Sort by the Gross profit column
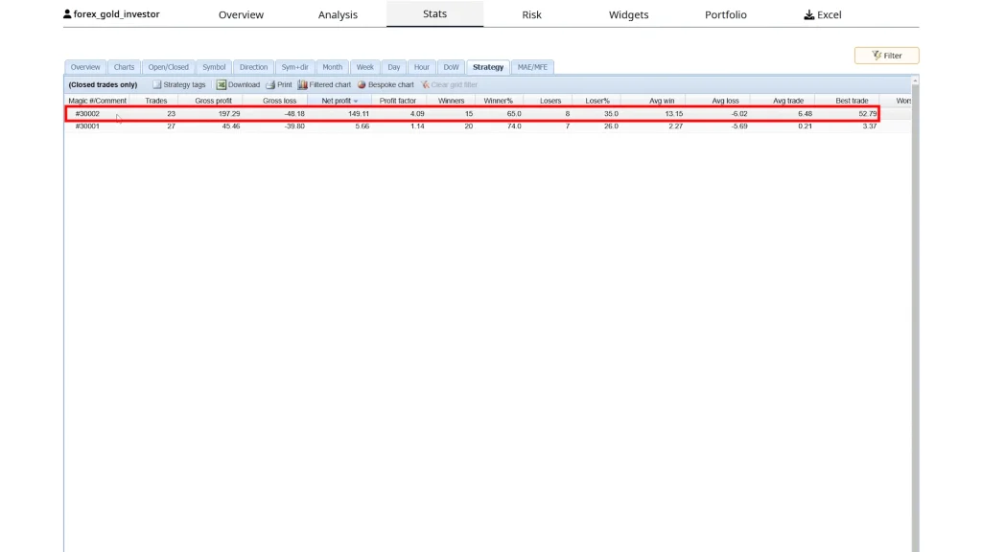The height and width of the screenshot is (552, 982). (213, 101)
